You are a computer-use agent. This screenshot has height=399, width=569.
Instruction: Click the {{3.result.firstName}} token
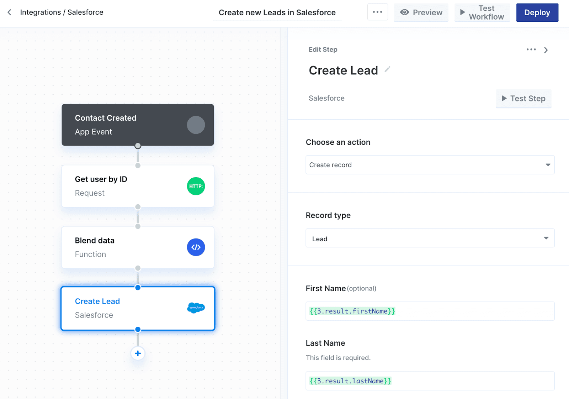tap(352, 311)
